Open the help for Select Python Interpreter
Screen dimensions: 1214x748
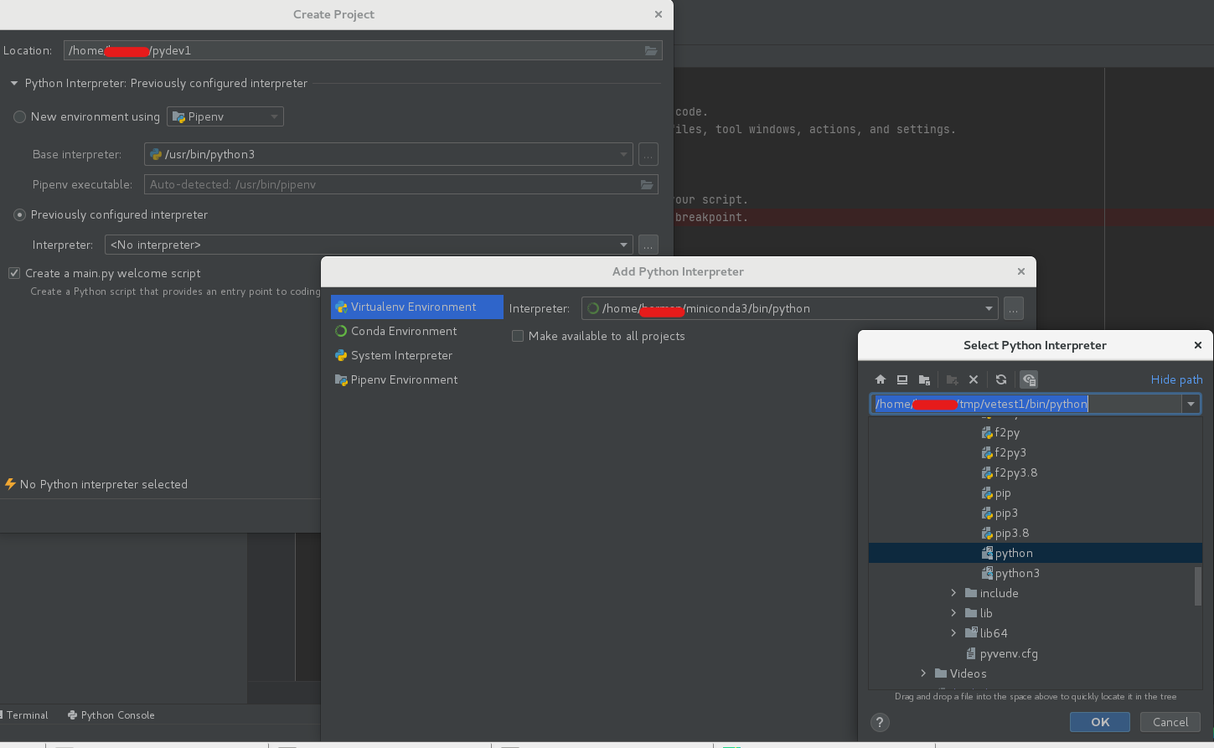880,722
